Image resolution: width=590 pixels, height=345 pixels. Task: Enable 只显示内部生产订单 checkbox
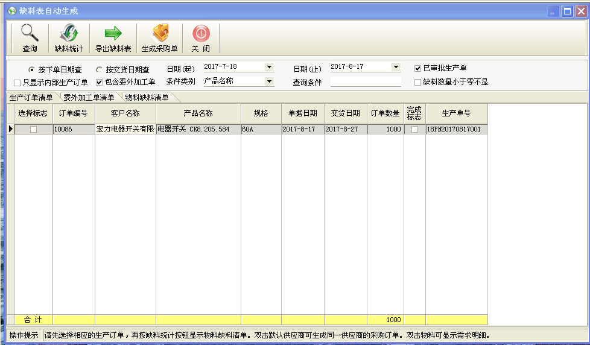pos(17,82)
